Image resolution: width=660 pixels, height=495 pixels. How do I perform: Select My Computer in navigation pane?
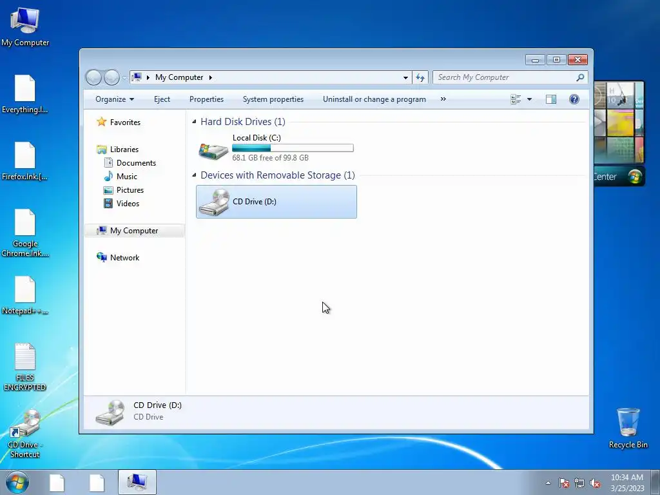pos(134,231)
